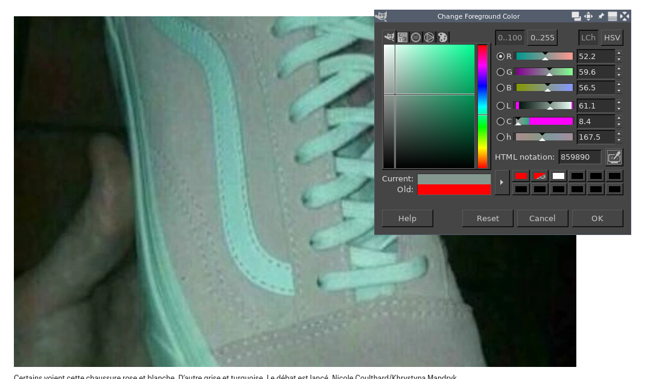Select the L lightness radio button
Screen dimensions: 656x379
tap(500, 106)
